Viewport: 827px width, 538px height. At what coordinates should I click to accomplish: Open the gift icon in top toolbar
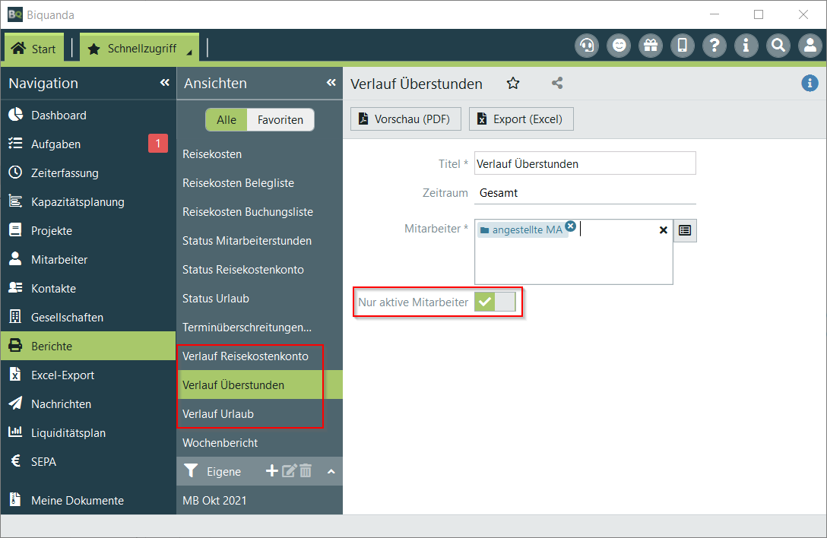(x=650, y=46)
